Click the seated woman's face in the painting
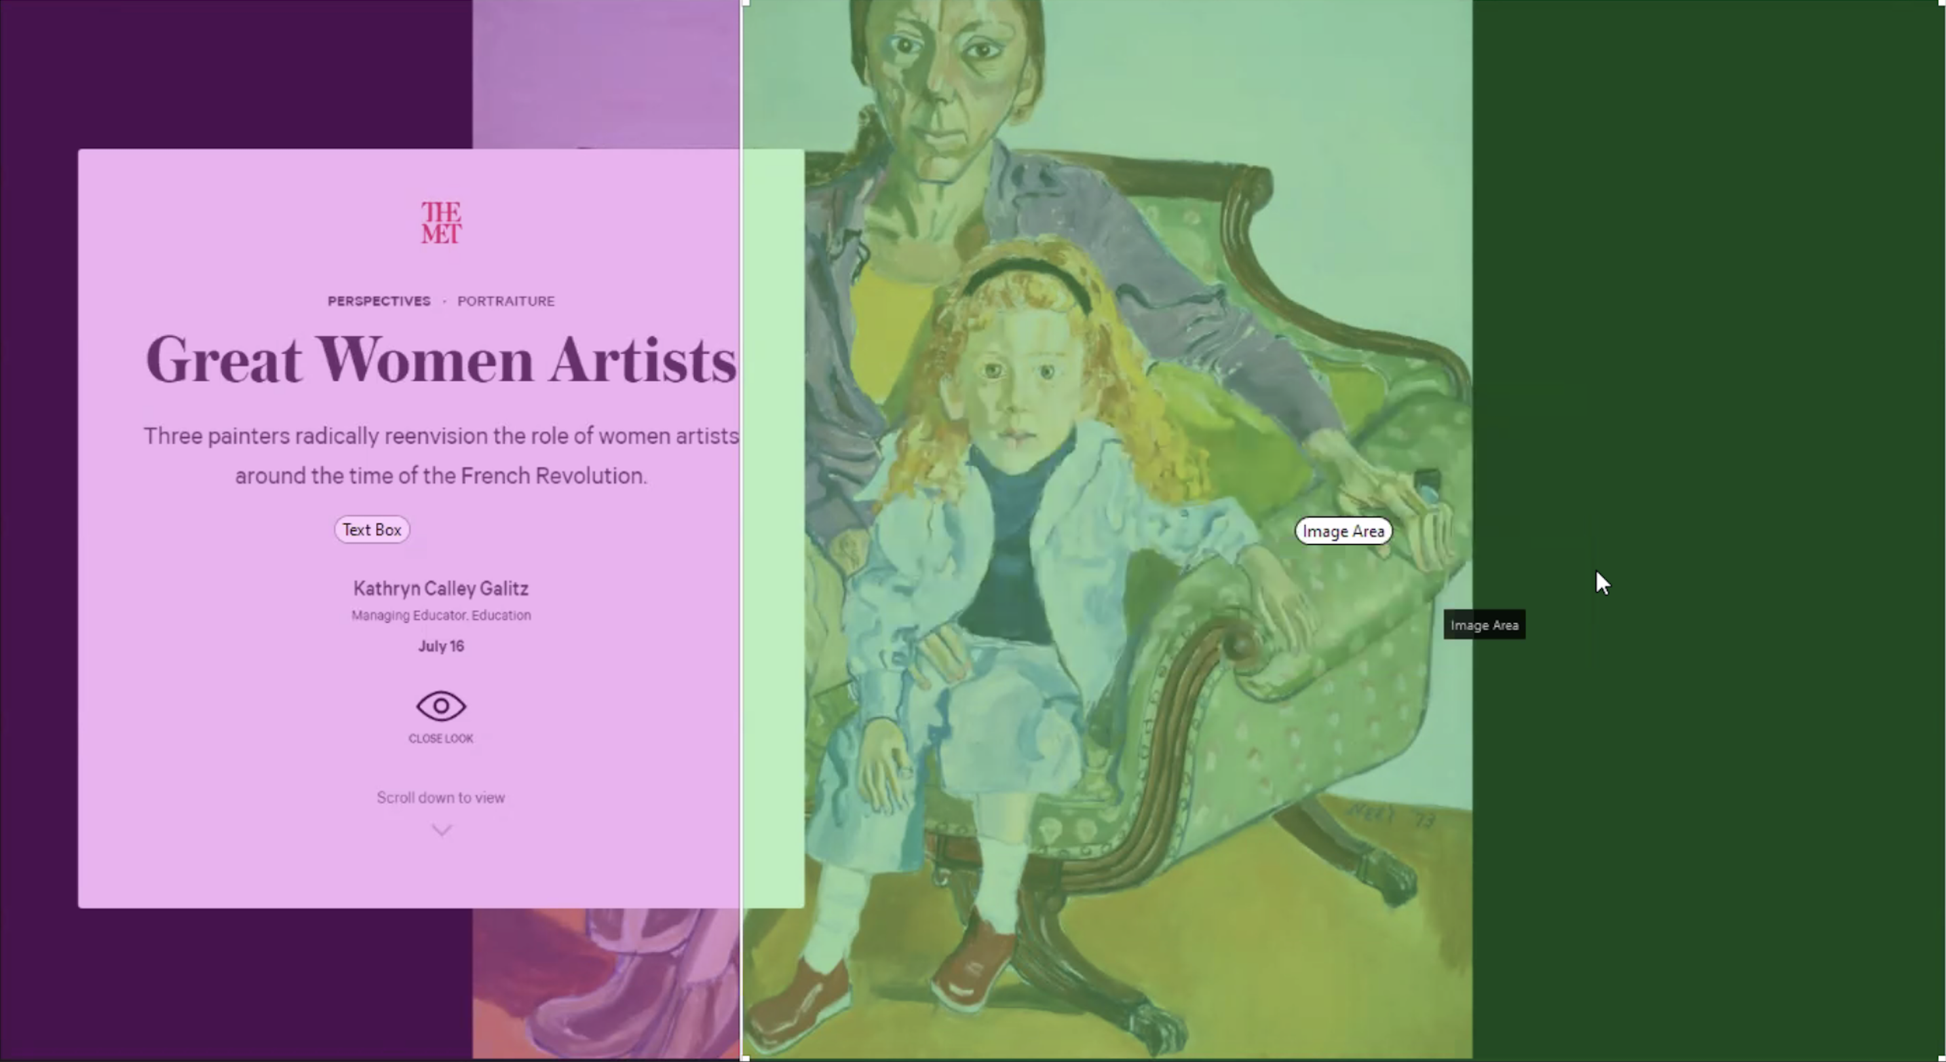Screen dimensions: 1946x1062 click(944, 75)
